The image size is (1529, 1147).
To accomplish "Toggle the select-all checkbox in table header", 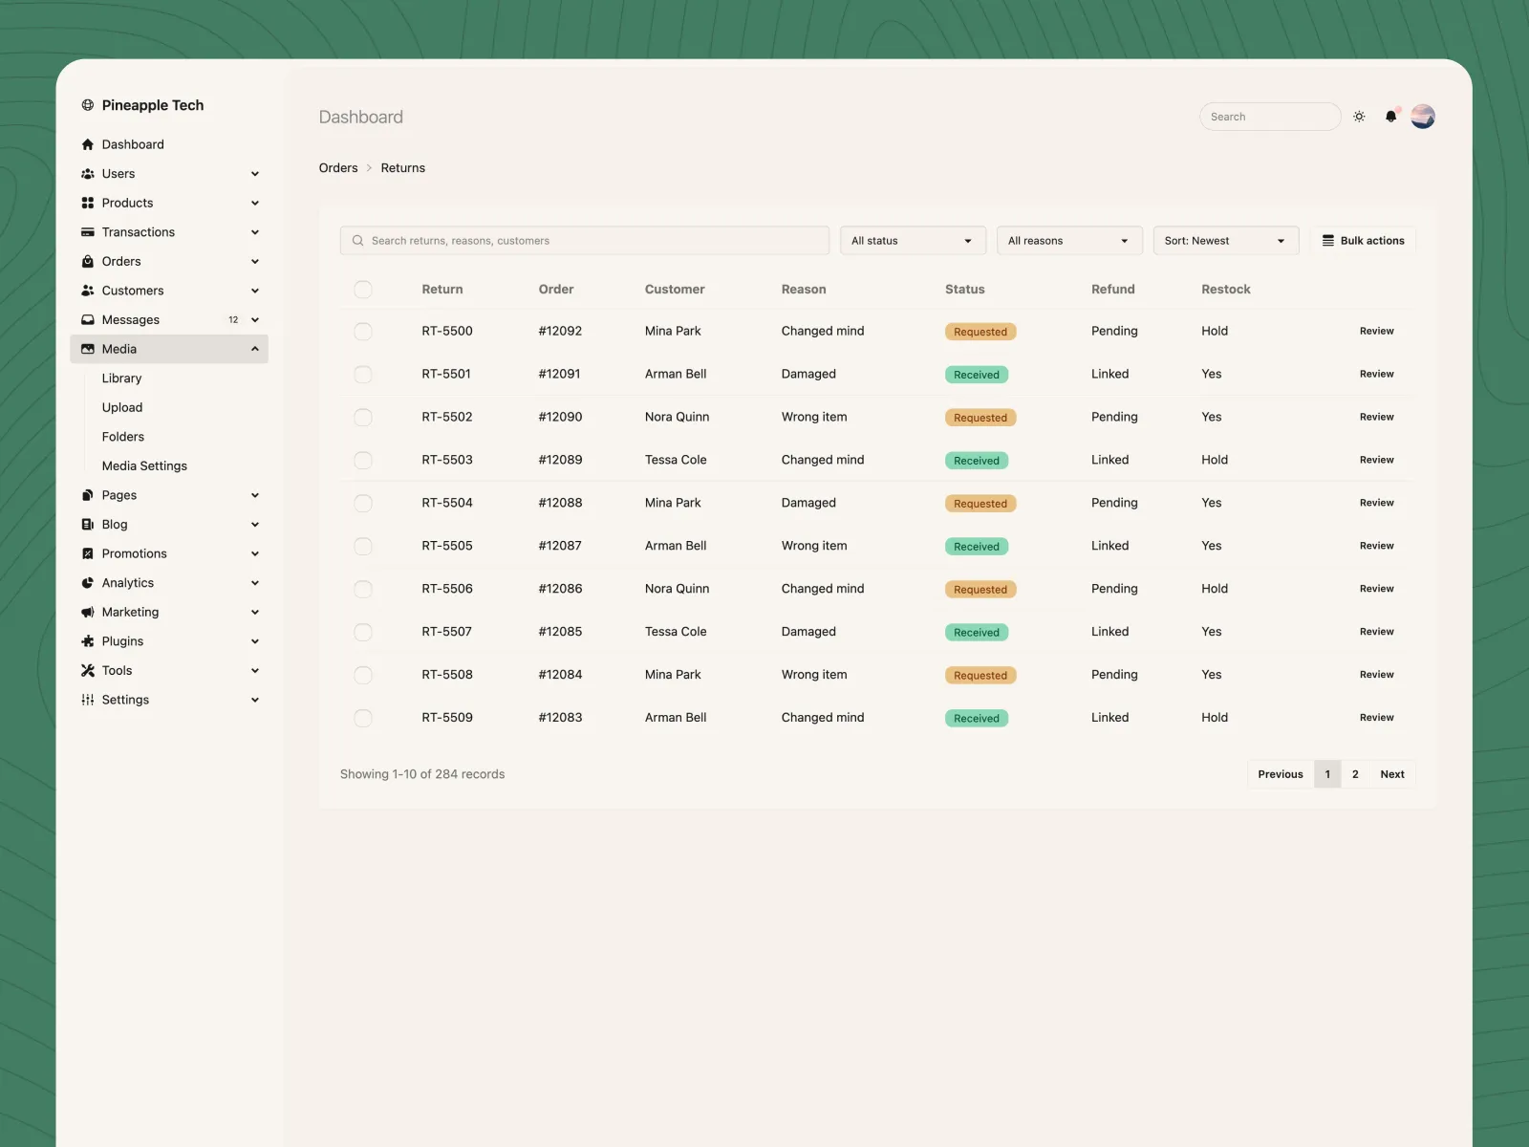I will click(x=363, y=290).
